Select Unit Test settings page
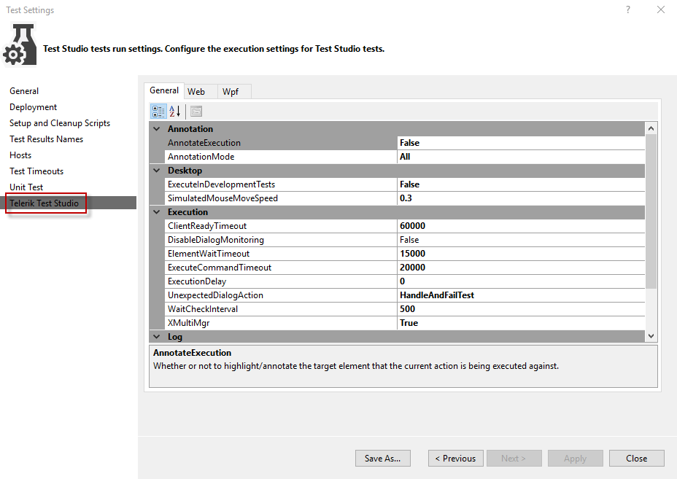This screenshot has height=479, width=677. point(26,187)
